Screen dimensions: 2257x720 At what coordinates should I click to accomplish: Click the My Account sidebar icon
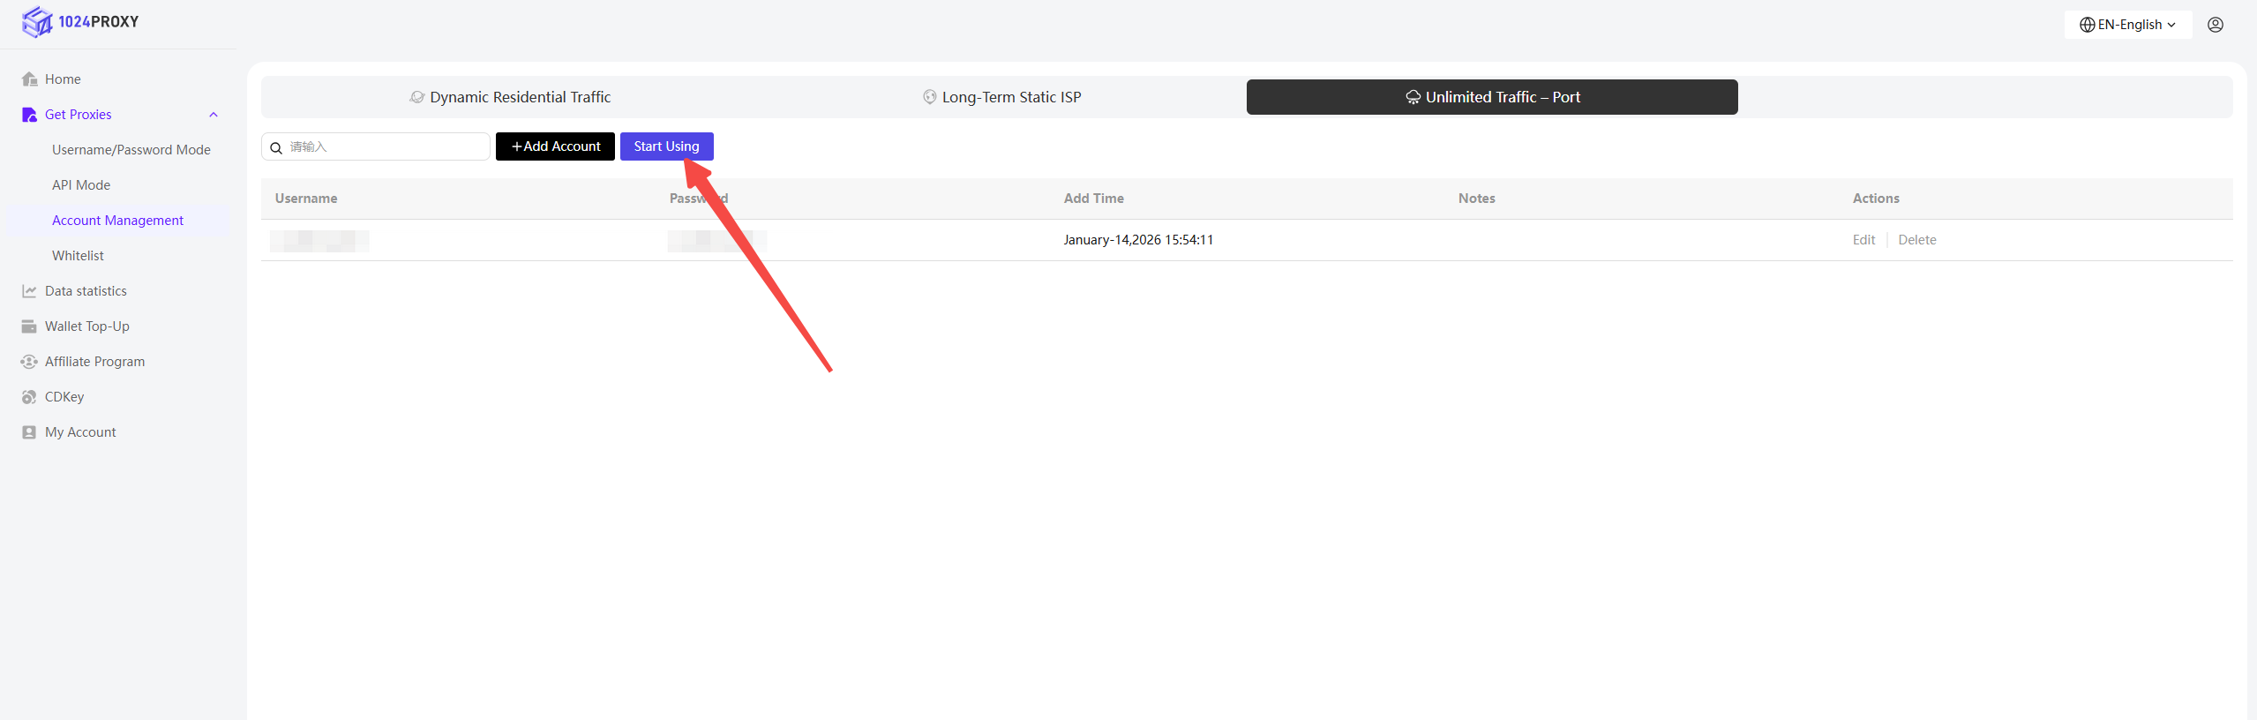[29, 432]
